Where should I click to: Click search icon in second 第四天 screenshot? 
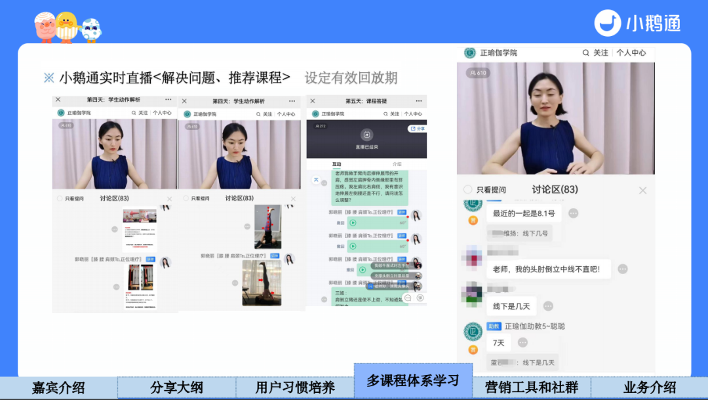pos(258,114)
